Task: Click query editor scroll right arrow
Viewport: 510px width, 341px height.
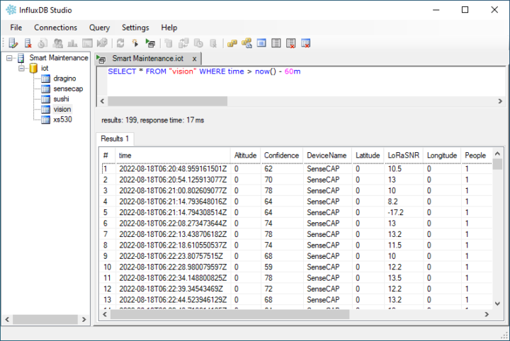Action: [x=500, y=101]
